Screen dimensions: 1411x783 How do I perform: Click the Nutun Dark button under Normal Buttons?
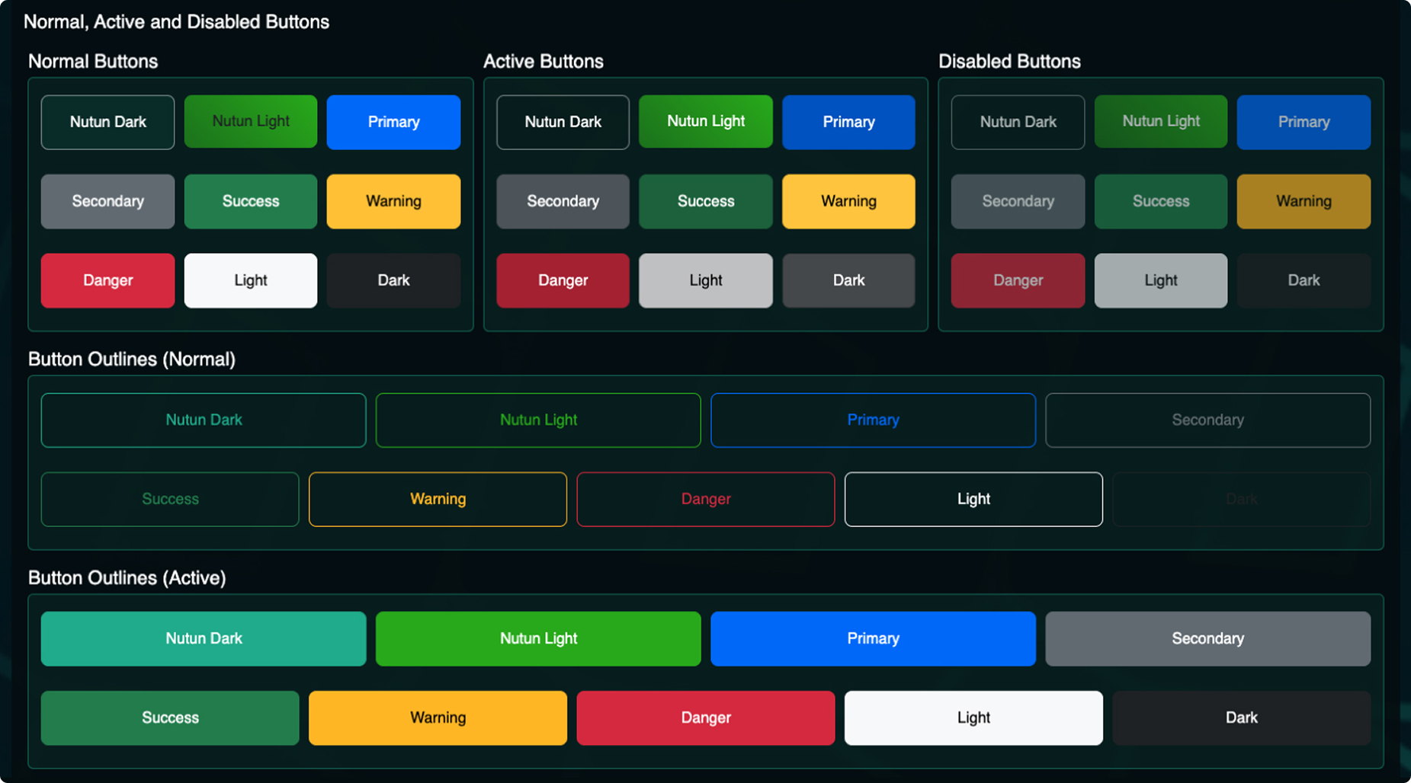point(107,122)
